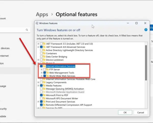Expand the Device Lockdown node
The width and height of the screenshot is (153, 123).
pyautogui.click(x=38, y=60)
